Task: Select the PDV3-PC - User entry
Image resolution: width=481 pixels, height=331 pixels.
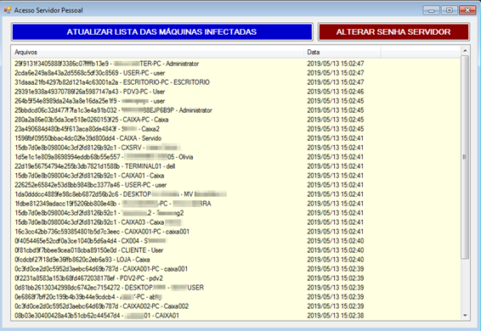Action: 235,92
